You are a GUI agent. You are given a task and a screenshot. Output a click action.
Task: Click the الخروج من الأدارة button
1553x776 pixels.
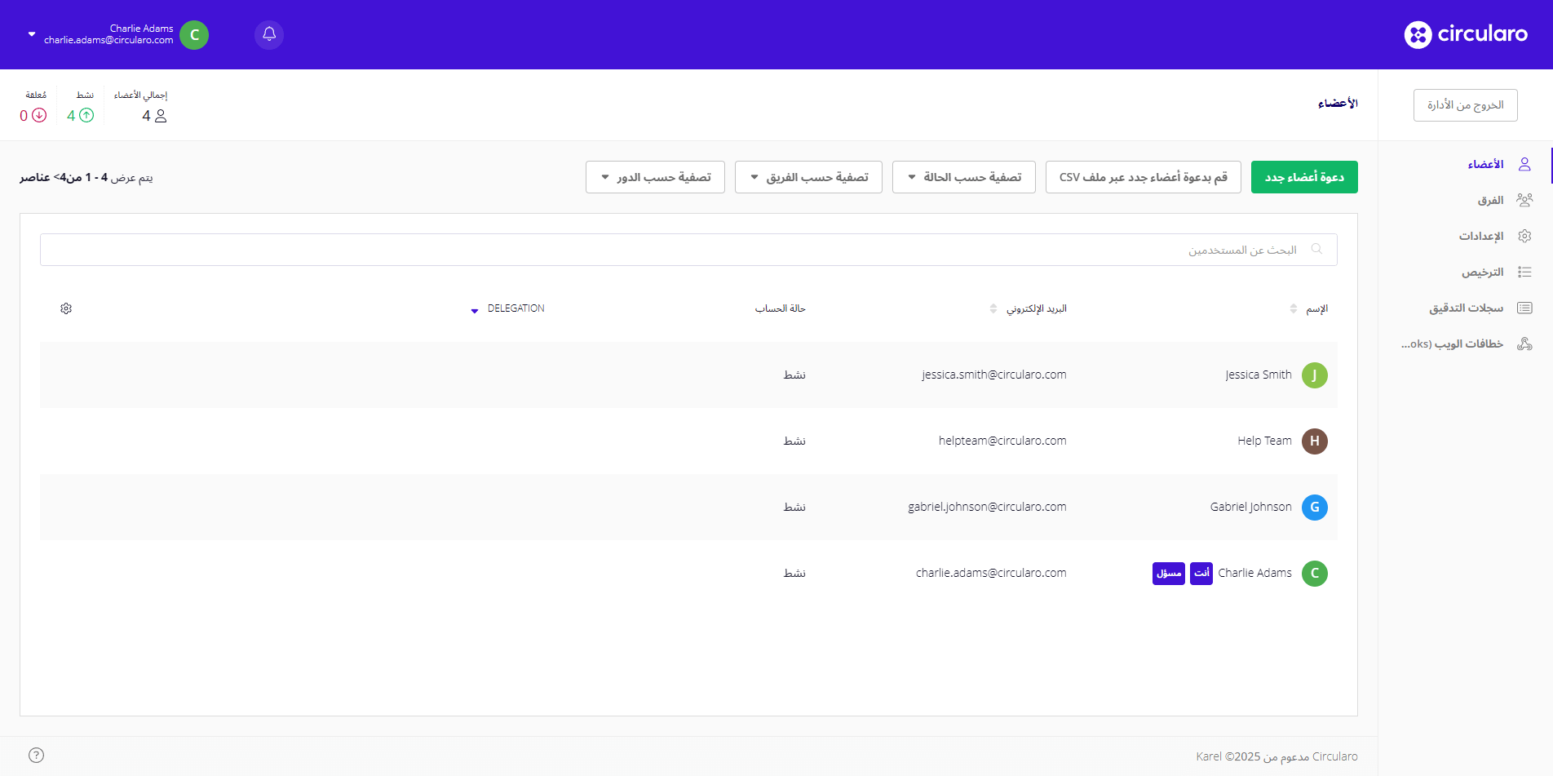pos(1465,105)
